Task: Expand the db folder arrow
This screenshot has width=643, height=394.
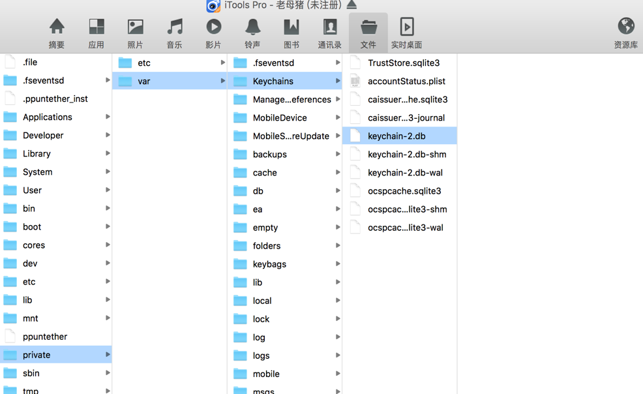Action: (338, 190)
